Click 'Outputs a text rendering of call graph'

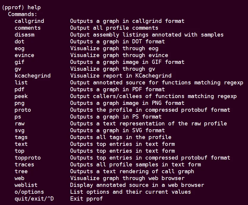point(132,171)
